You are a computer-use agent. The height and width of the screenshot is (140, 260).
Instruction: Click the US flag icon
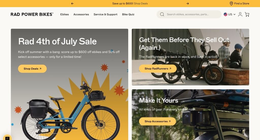[225, 14]
